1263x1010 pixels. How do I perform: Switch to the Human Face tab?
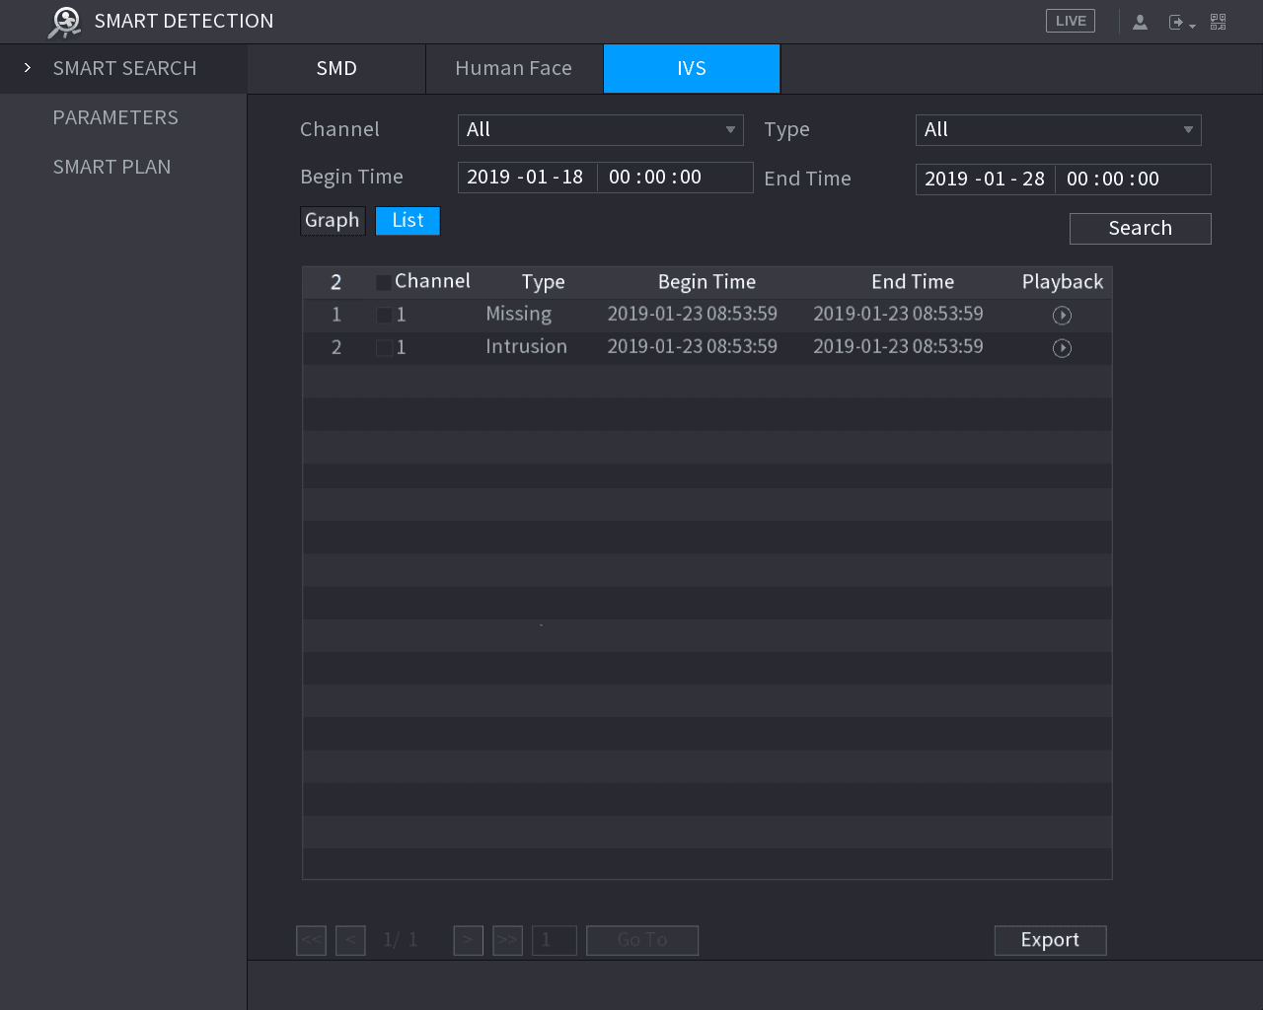[514, 69]
